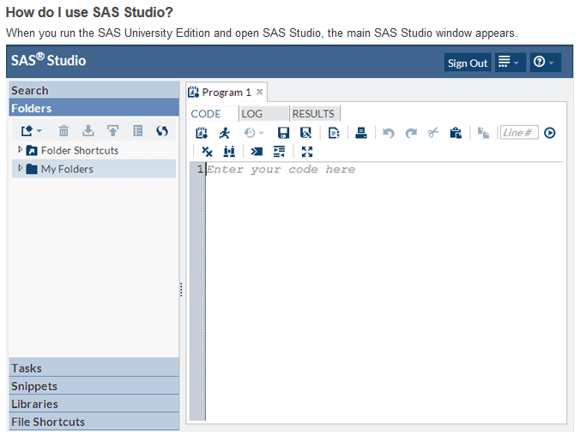Select the CODE tab
Viewport: 580px width, 437px height.
214,114
